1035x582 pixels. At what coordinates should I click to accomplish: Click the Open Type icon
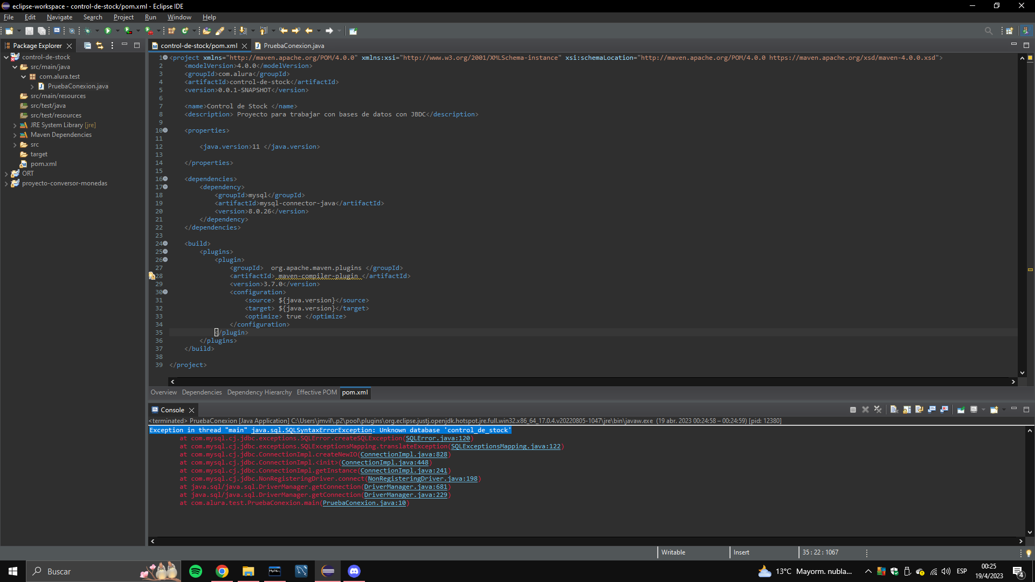(x=206, y=31)
